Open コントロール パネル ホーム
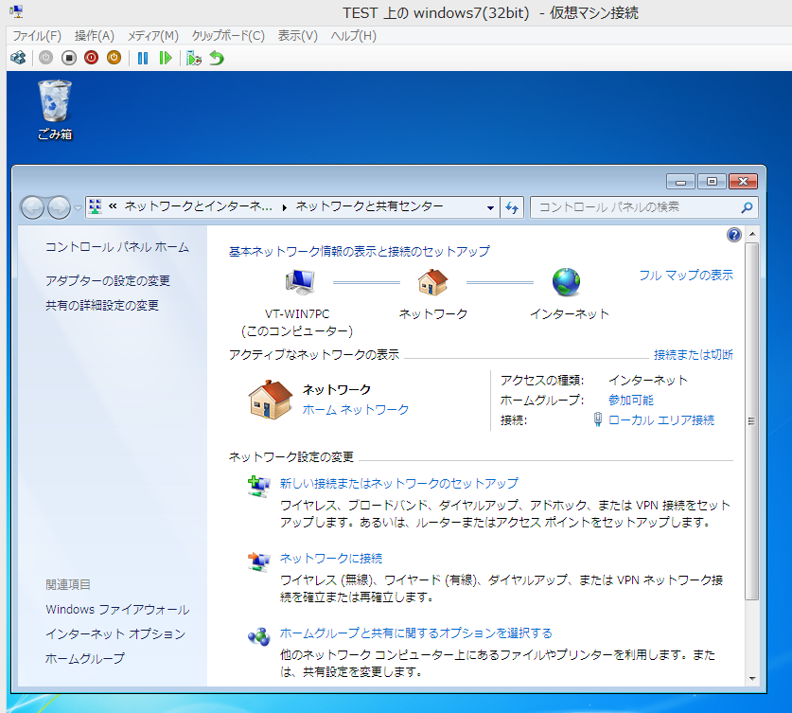Image resolution: width=792 pixels, height=713 pixels. coord(117,247)
